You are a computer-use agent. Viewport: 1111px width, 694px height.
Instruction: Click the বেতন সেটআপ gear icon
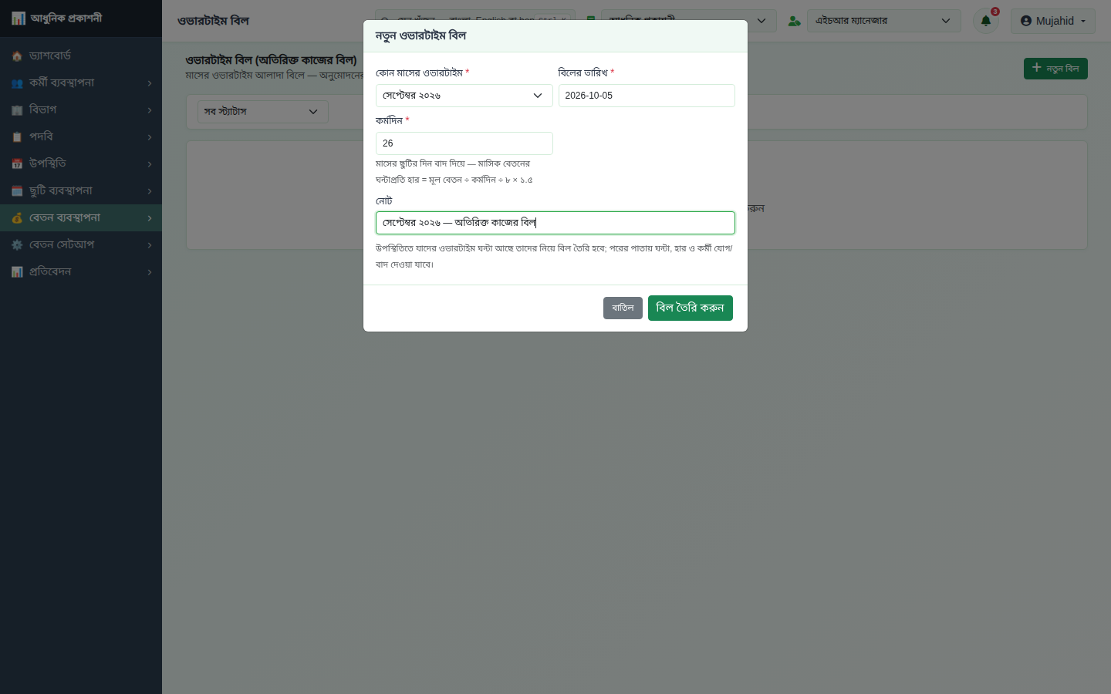[x=17, y=245]
